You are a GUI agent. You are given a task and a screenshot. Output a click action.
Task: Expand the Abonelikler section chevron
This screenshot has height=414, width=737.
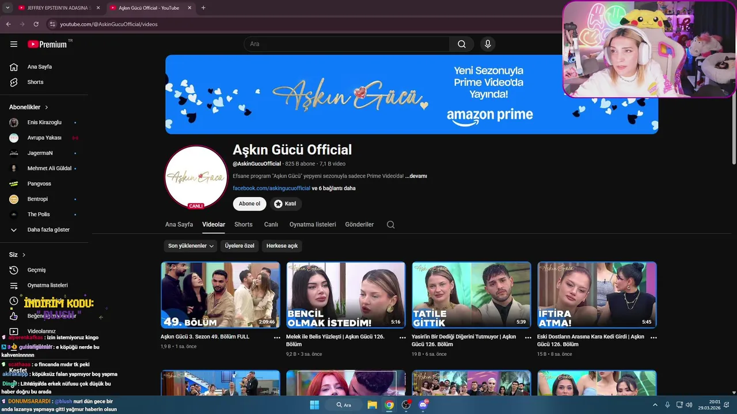coord(47,108)
